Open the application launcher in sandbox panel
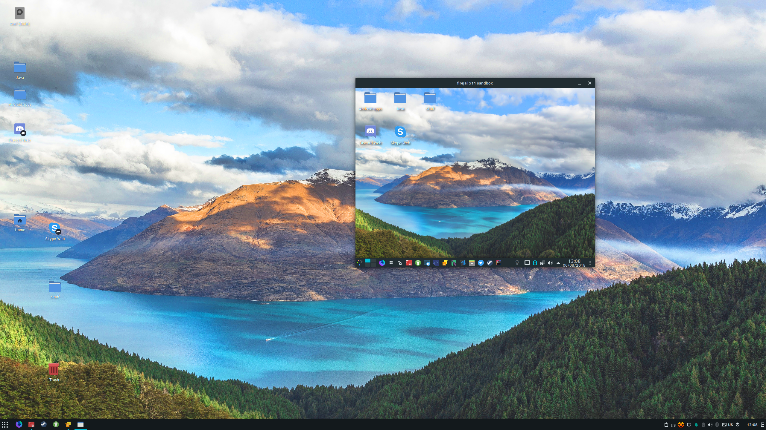Screen dimensions: 766x430 360,263
